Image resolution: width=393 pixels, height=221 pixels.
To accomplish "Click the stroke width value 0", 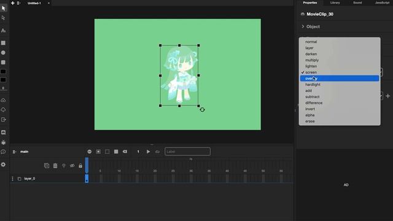I will pyautogui.click(x=3, y=88).
